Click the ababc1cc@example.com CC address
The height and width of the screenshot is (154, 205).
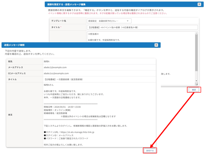coord(56,73)
